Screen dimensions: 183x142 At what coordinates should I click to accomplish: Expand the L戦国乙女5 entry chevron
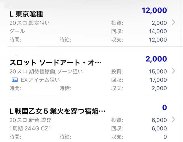pos(174,119)
